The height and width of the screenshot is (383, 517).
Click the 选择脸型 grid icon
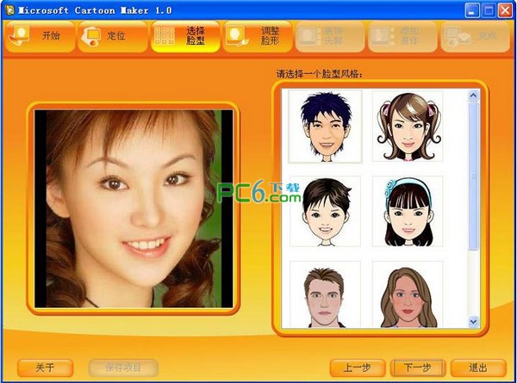click(x=165, y=36)
